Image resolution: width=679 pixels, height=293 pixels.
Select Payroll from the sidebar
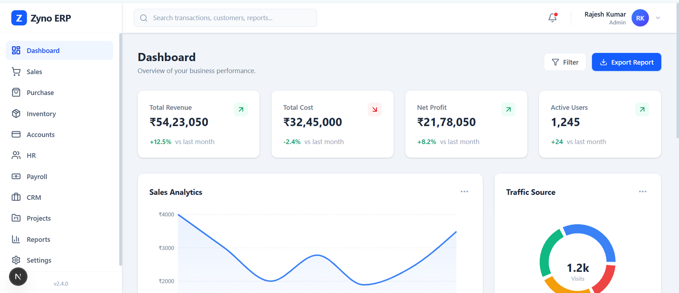(x=36, y=177)
